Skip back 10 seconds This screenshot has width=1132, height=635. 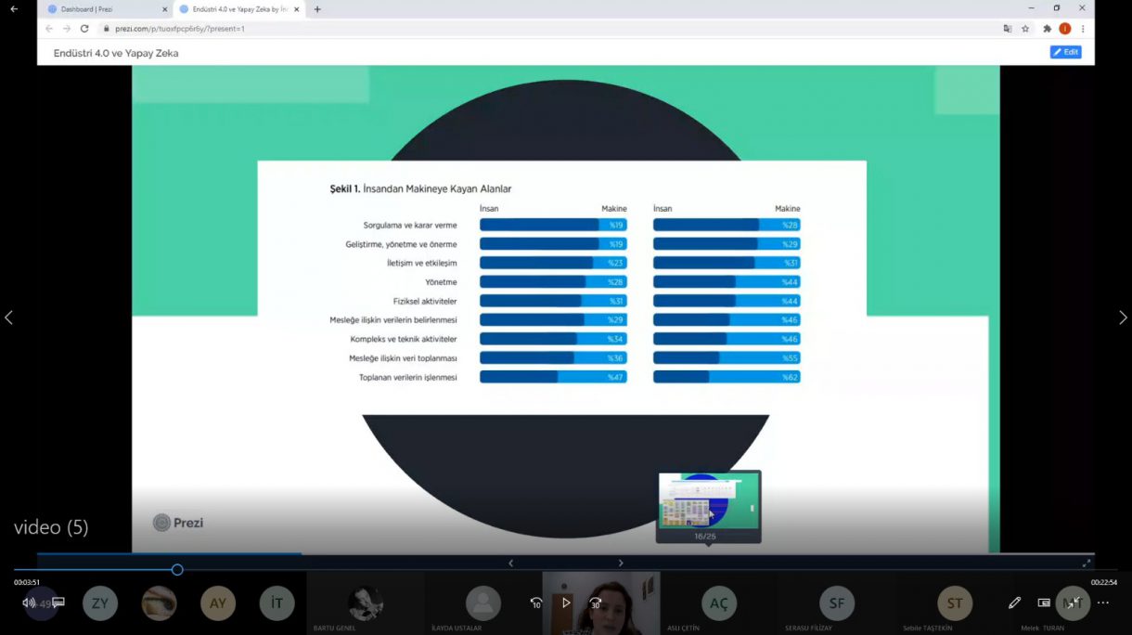pyautogui.click(x=536, y=603)
